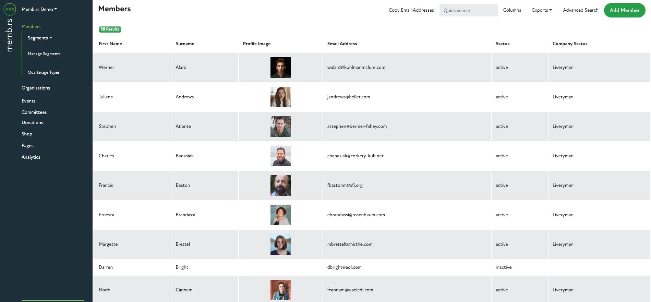651x302 pixels.
Task: Click Francis Baston's profile photo
Action: click(x=280, y=185)
